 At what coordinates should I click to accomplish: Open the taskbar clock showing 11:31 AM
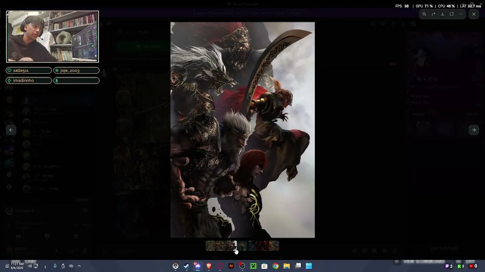(x=17, y=266)
